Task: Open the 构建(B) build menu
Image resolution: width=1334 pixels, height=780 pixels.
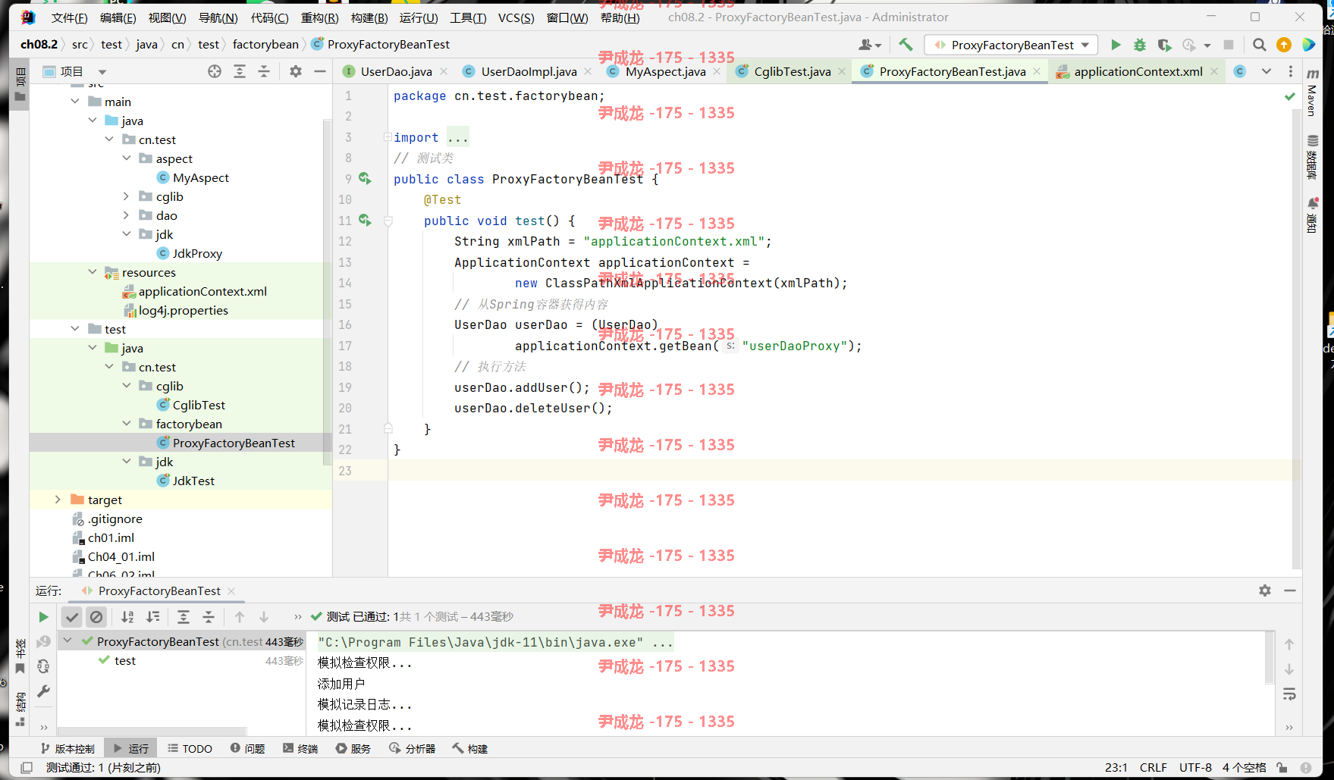Action: coord(369,17)
